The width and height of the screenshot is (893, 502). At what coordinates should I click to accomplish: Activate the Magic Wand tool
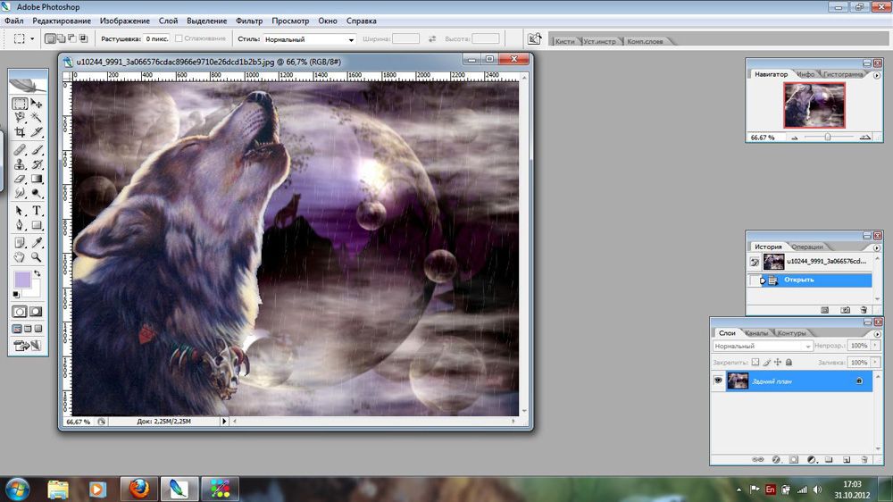[37, 117]
